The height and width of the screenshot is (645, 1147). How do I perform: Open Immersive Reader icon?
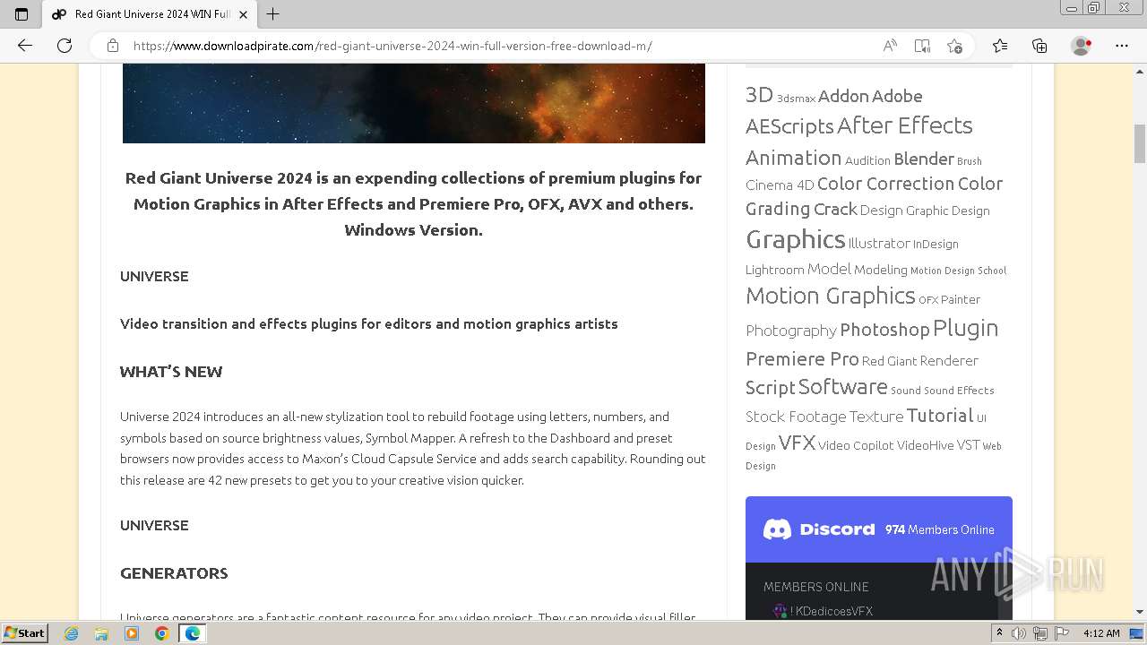click(922, 46)
